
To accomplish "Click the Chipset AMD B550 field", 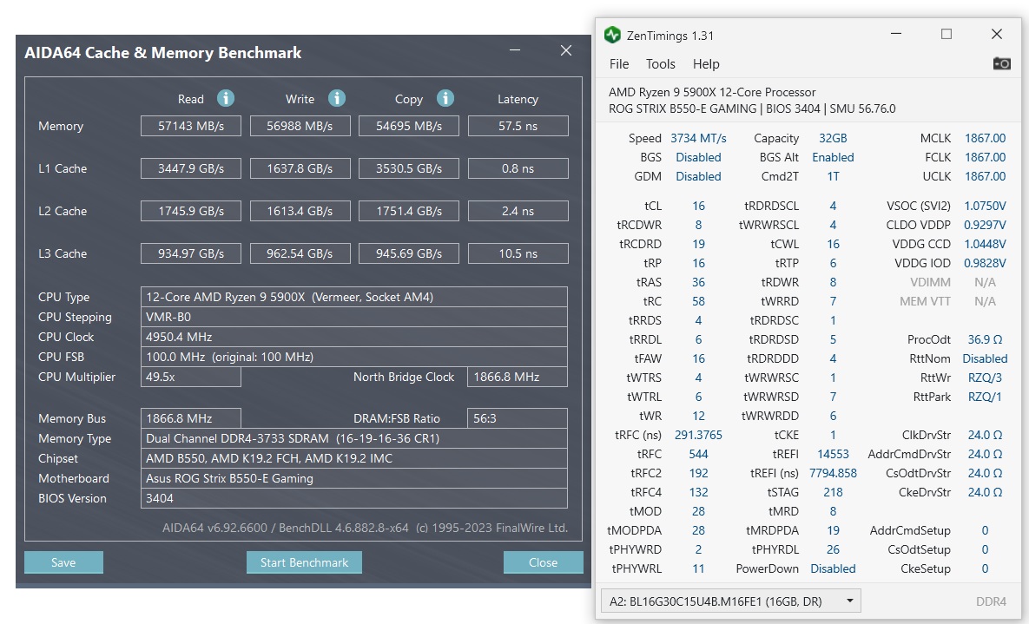I will click(354, 458).
